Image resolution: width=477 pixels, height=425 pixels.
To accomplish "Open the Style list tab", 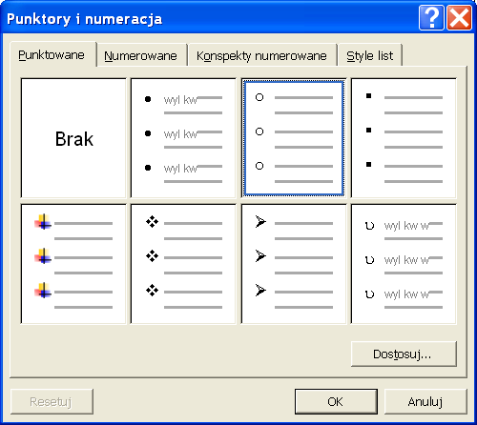I will pyautogui.click(x=370, y=56).
